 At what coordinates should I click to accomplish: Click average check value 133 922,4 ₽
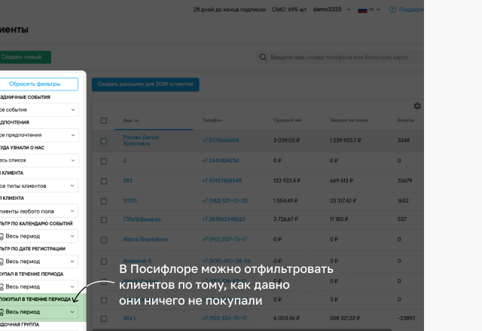click(287, 180)
